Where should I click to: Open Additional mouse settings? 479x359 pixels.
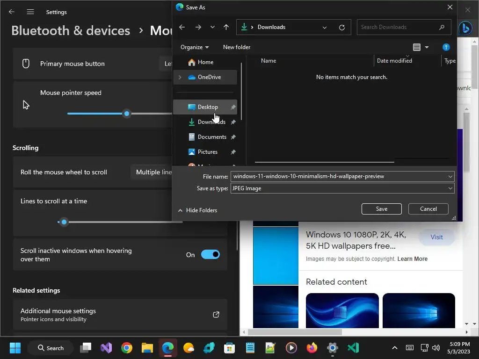click(120, 315)
